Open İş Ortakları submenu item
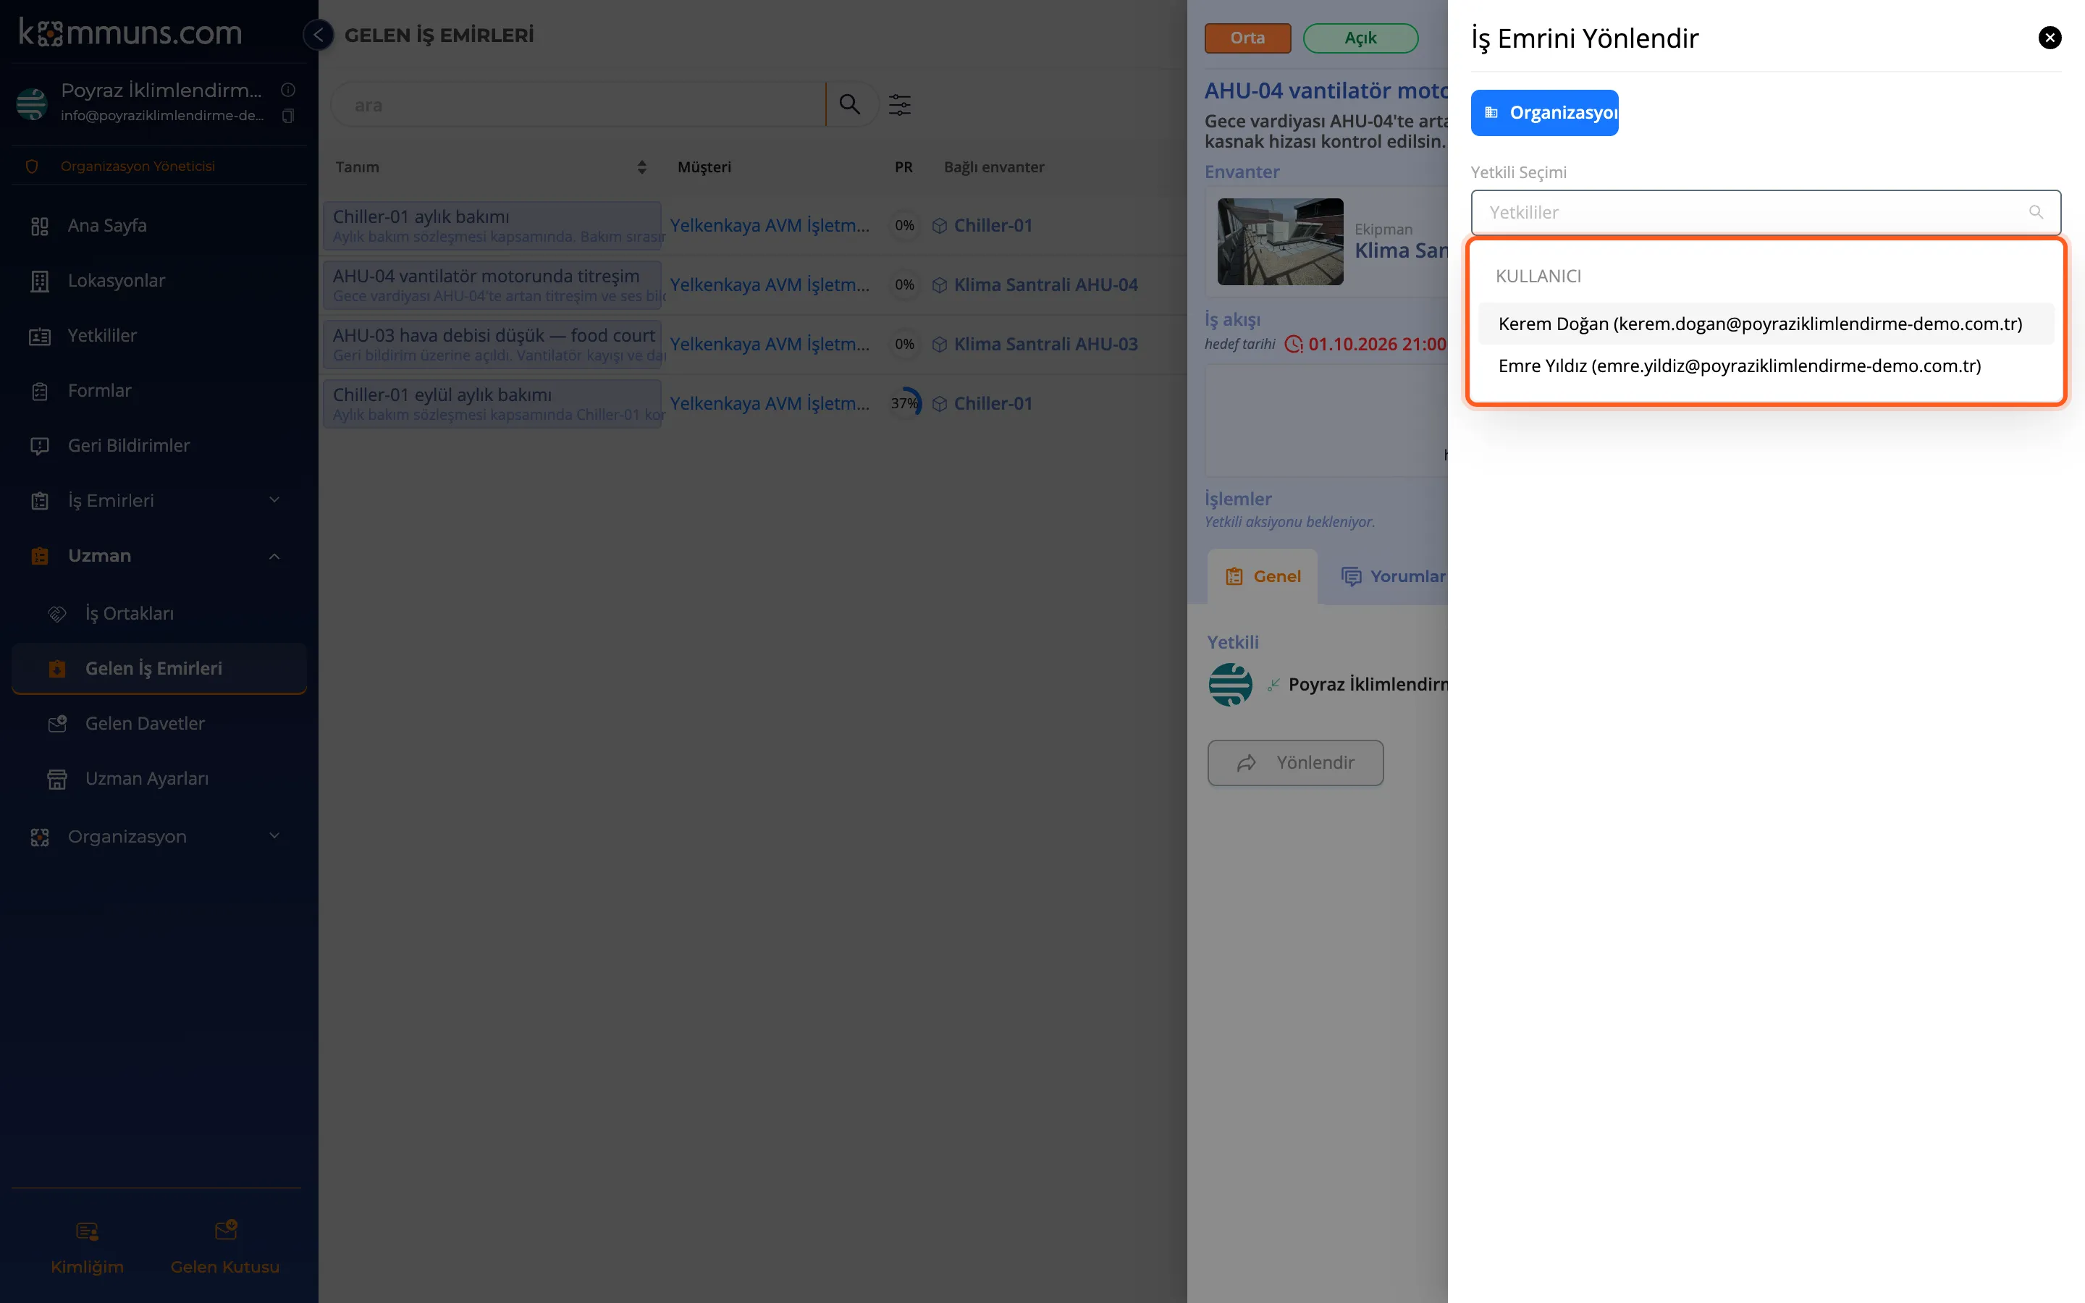Screen dimensions: 2085x1303 (x=159, y=614)
